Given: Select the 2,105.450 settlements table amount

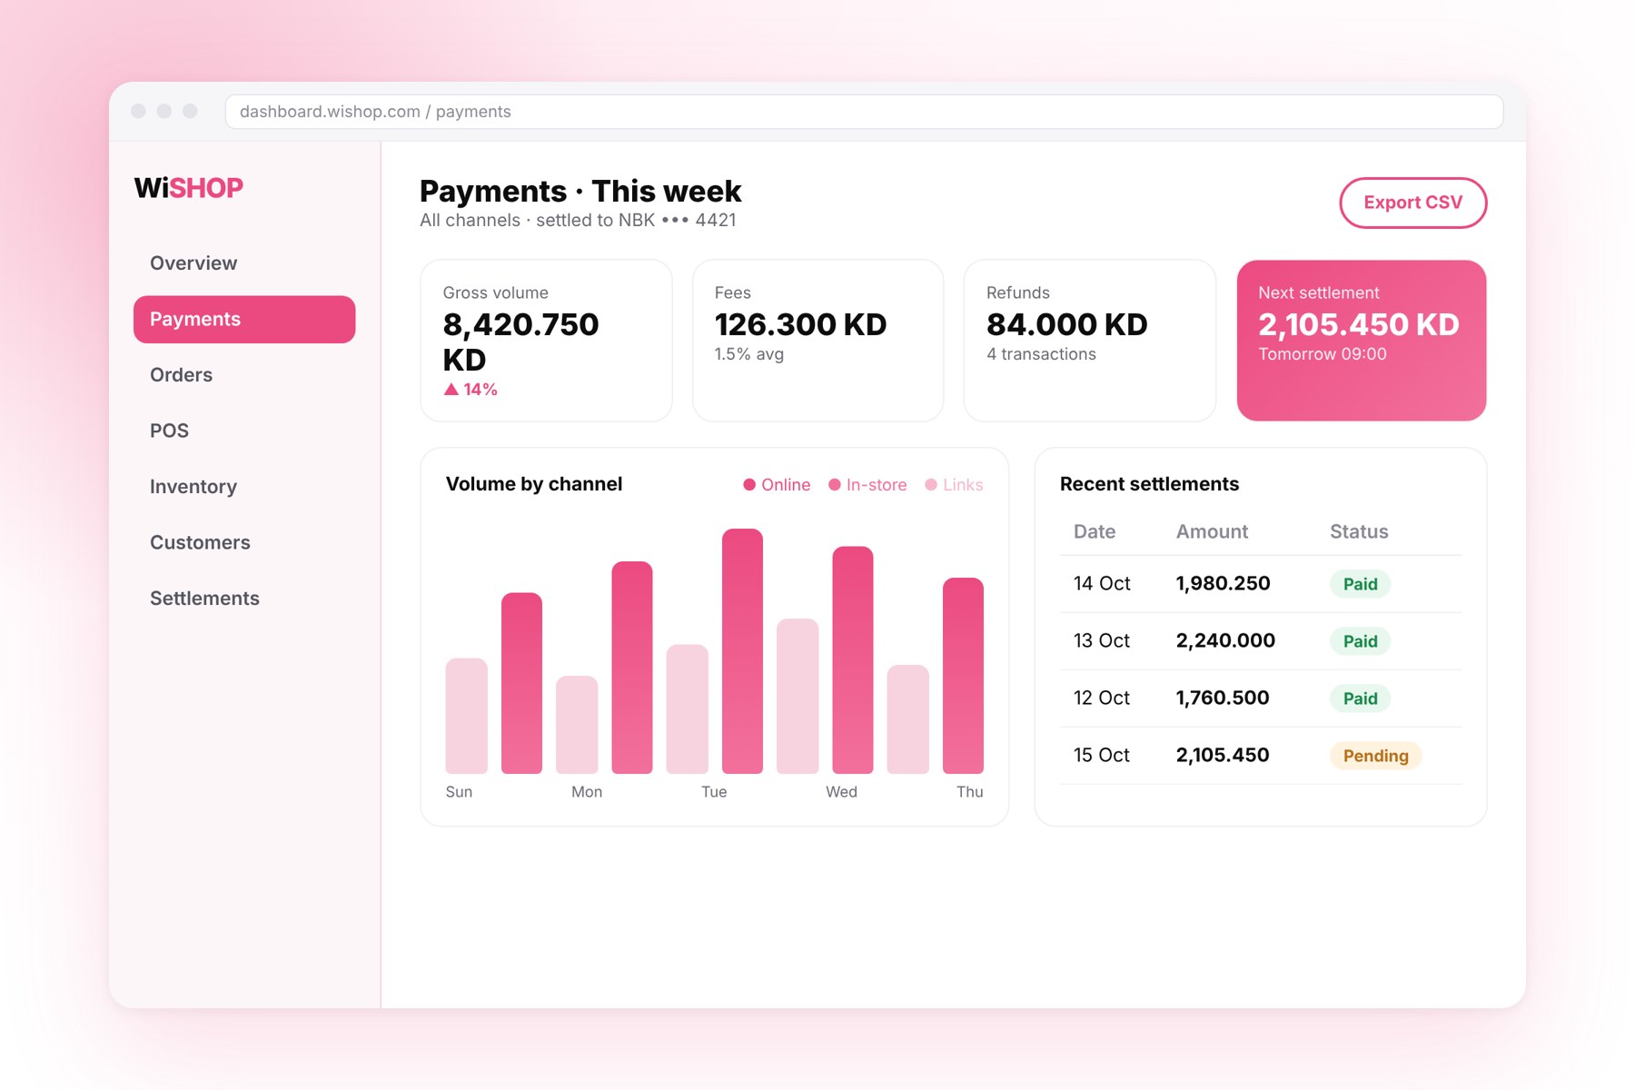Looking at the screenshot, I should click(1223, 756).
